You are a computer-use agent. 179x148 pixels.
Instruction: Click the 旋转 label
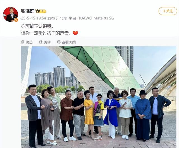(47, 42)
